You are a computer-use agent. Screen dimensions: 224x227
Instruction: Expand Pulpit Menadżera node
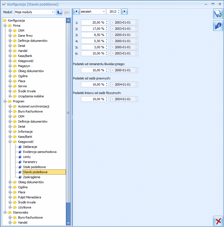coord(10,197)
